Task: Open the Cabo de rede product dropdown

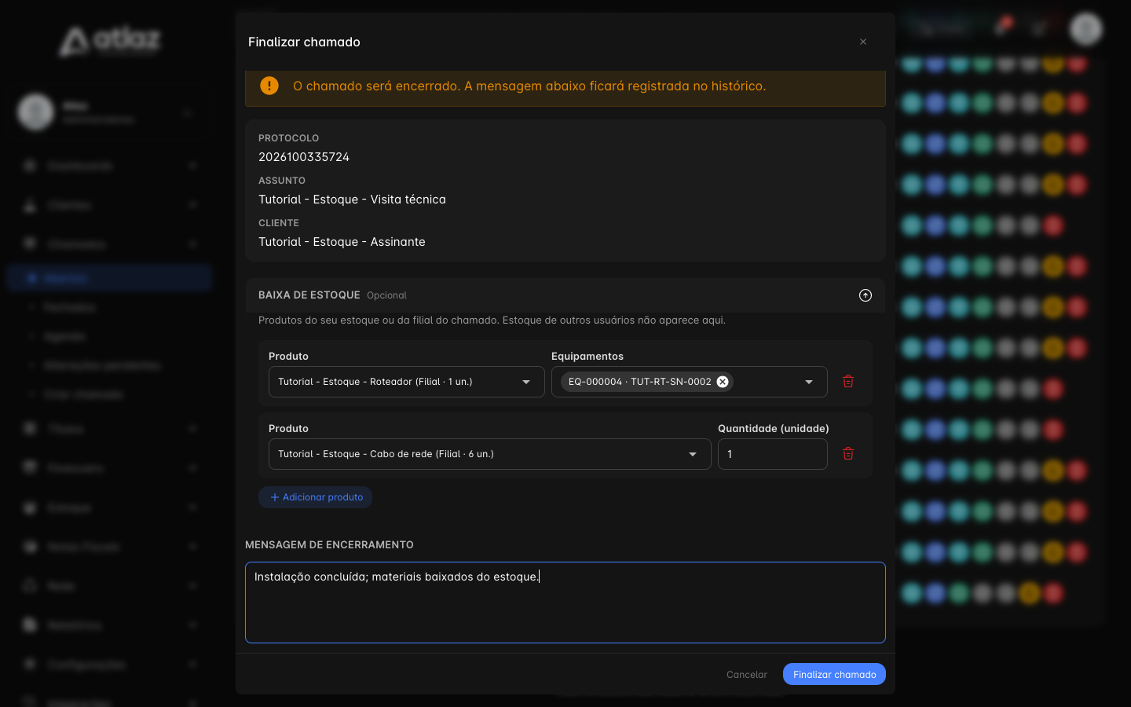Action: 490,454
